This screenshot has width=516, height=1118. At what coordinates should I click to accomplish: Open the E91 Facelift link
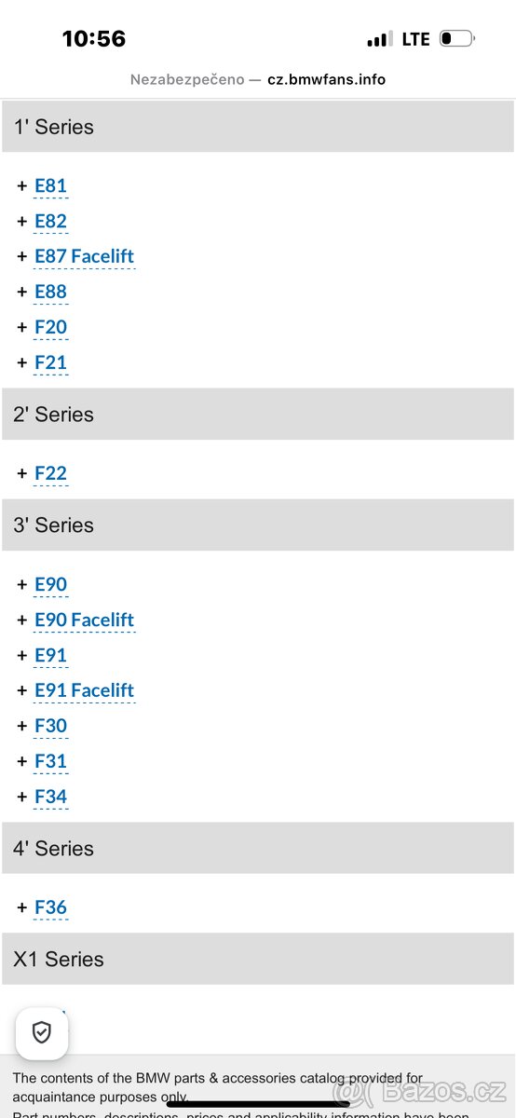click(84, 691)
